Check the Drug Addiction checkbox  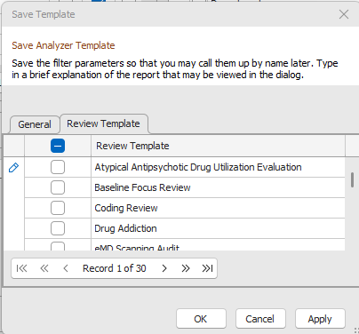(58, 228)
